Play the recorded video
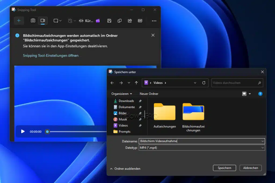This screenshot has height=183, width=275. pyautogui.click(x=23, y=131)
